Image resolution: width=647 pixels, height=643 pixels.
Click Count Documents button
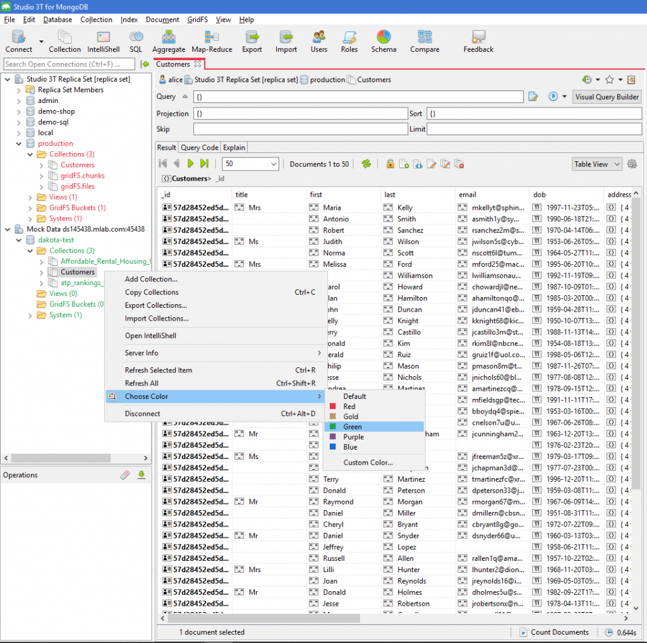pos(554,632)
